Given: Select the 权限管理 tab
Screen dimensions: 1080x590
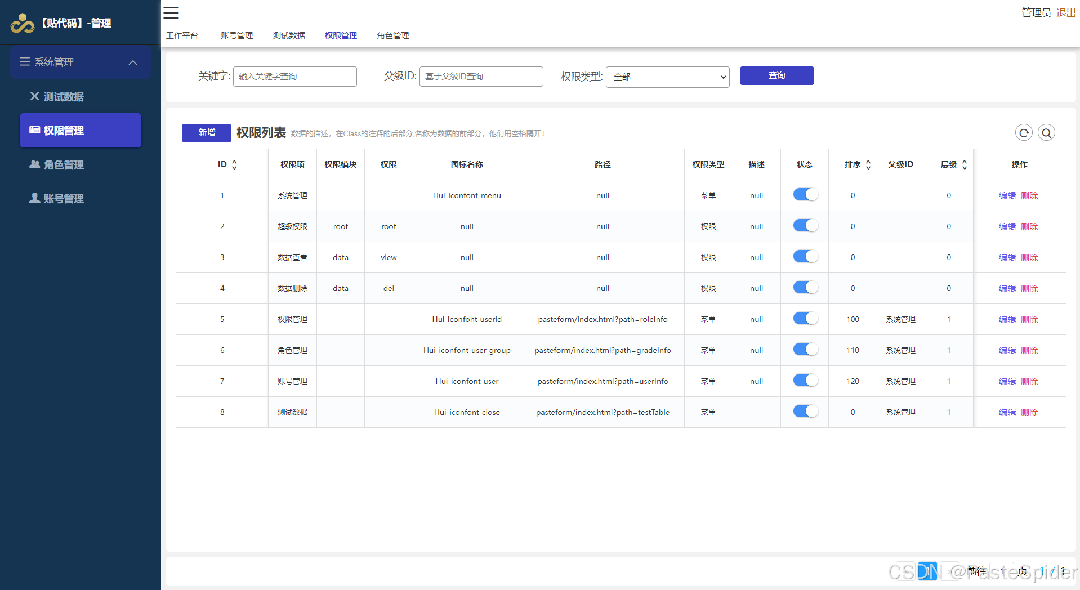Looking at the screenshot, I should tap(341, 35).
